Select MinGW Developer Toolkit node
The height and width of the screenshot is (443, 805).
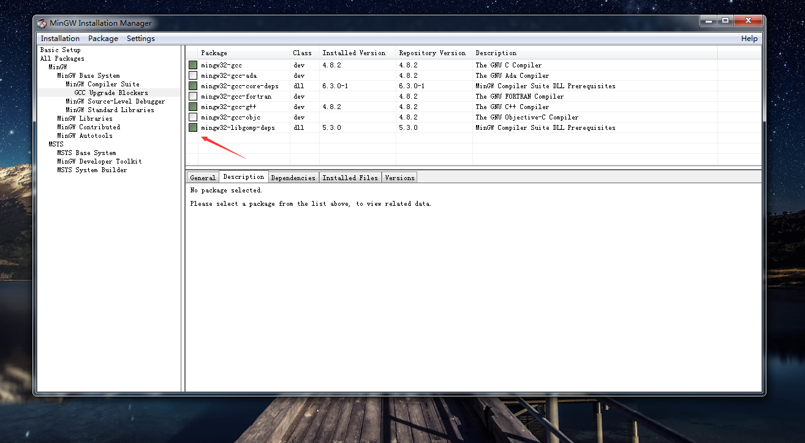coord(99,161)
